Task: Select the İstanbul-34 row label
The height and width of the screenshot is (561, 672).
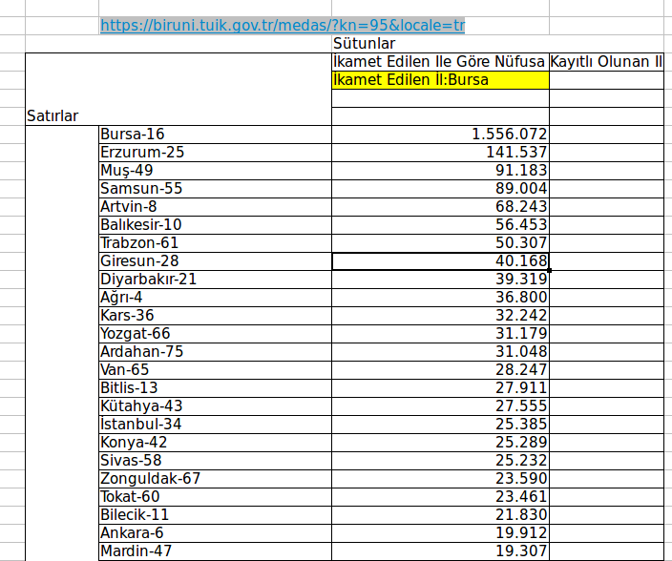Action: [140, 424]
